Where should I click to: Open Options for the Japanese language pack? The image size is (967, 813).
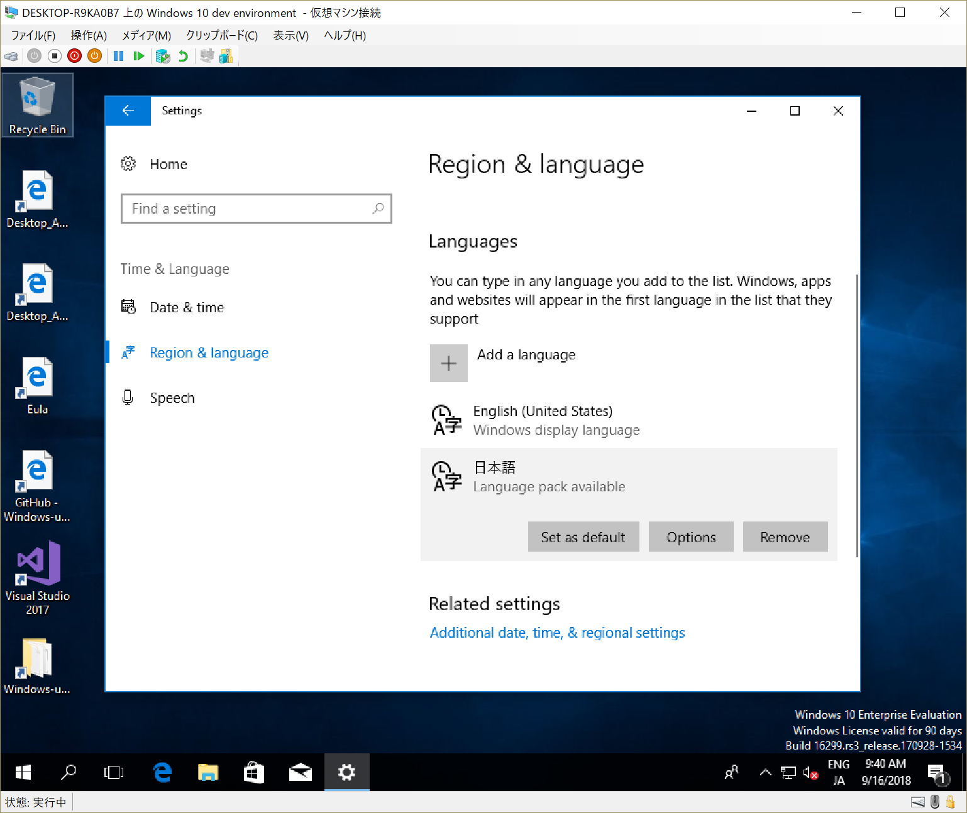click(x=690, y=537)
